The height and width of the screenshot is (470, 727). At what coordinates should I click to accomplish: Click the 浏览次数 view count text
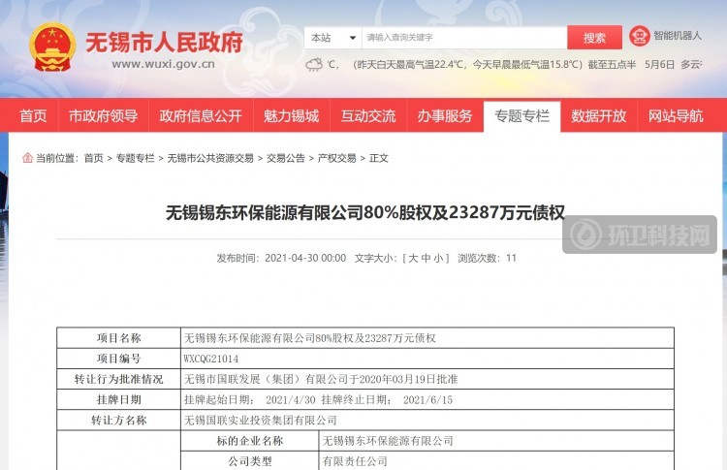[487, 258]
